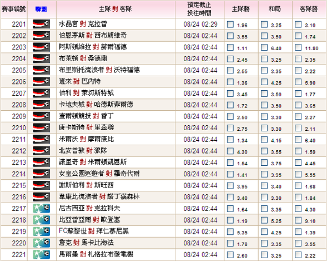Click the league icon in row 2201
This screenshot has width=327, height=261.
[x=41, y=24]
